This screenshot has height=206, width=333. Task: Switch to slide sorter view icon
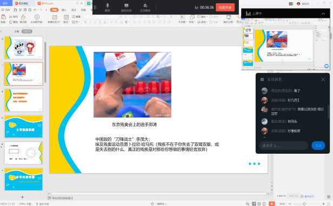pos(259,204)
